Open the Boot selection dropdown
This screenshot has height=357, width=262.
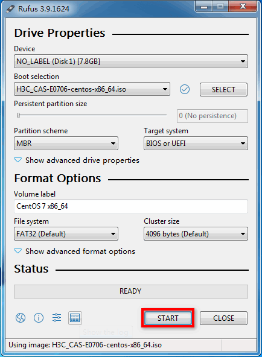92,89
